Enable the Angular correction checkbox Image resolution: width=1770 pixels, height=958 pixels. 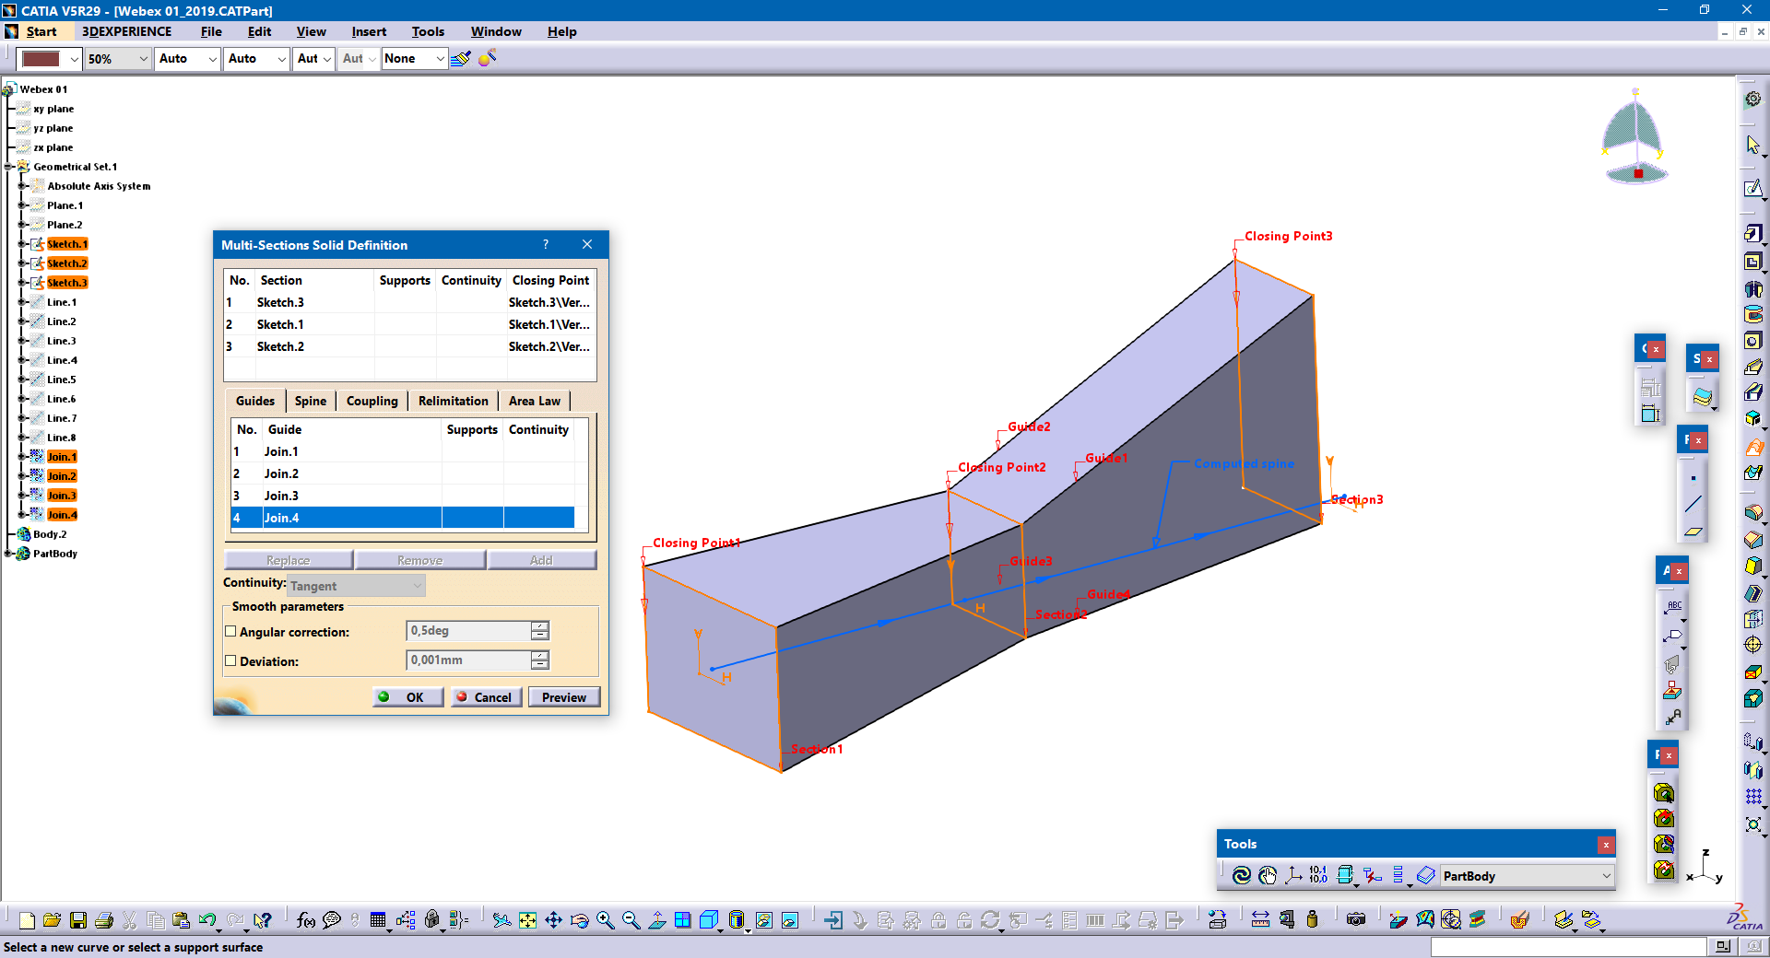click(230, 632)
